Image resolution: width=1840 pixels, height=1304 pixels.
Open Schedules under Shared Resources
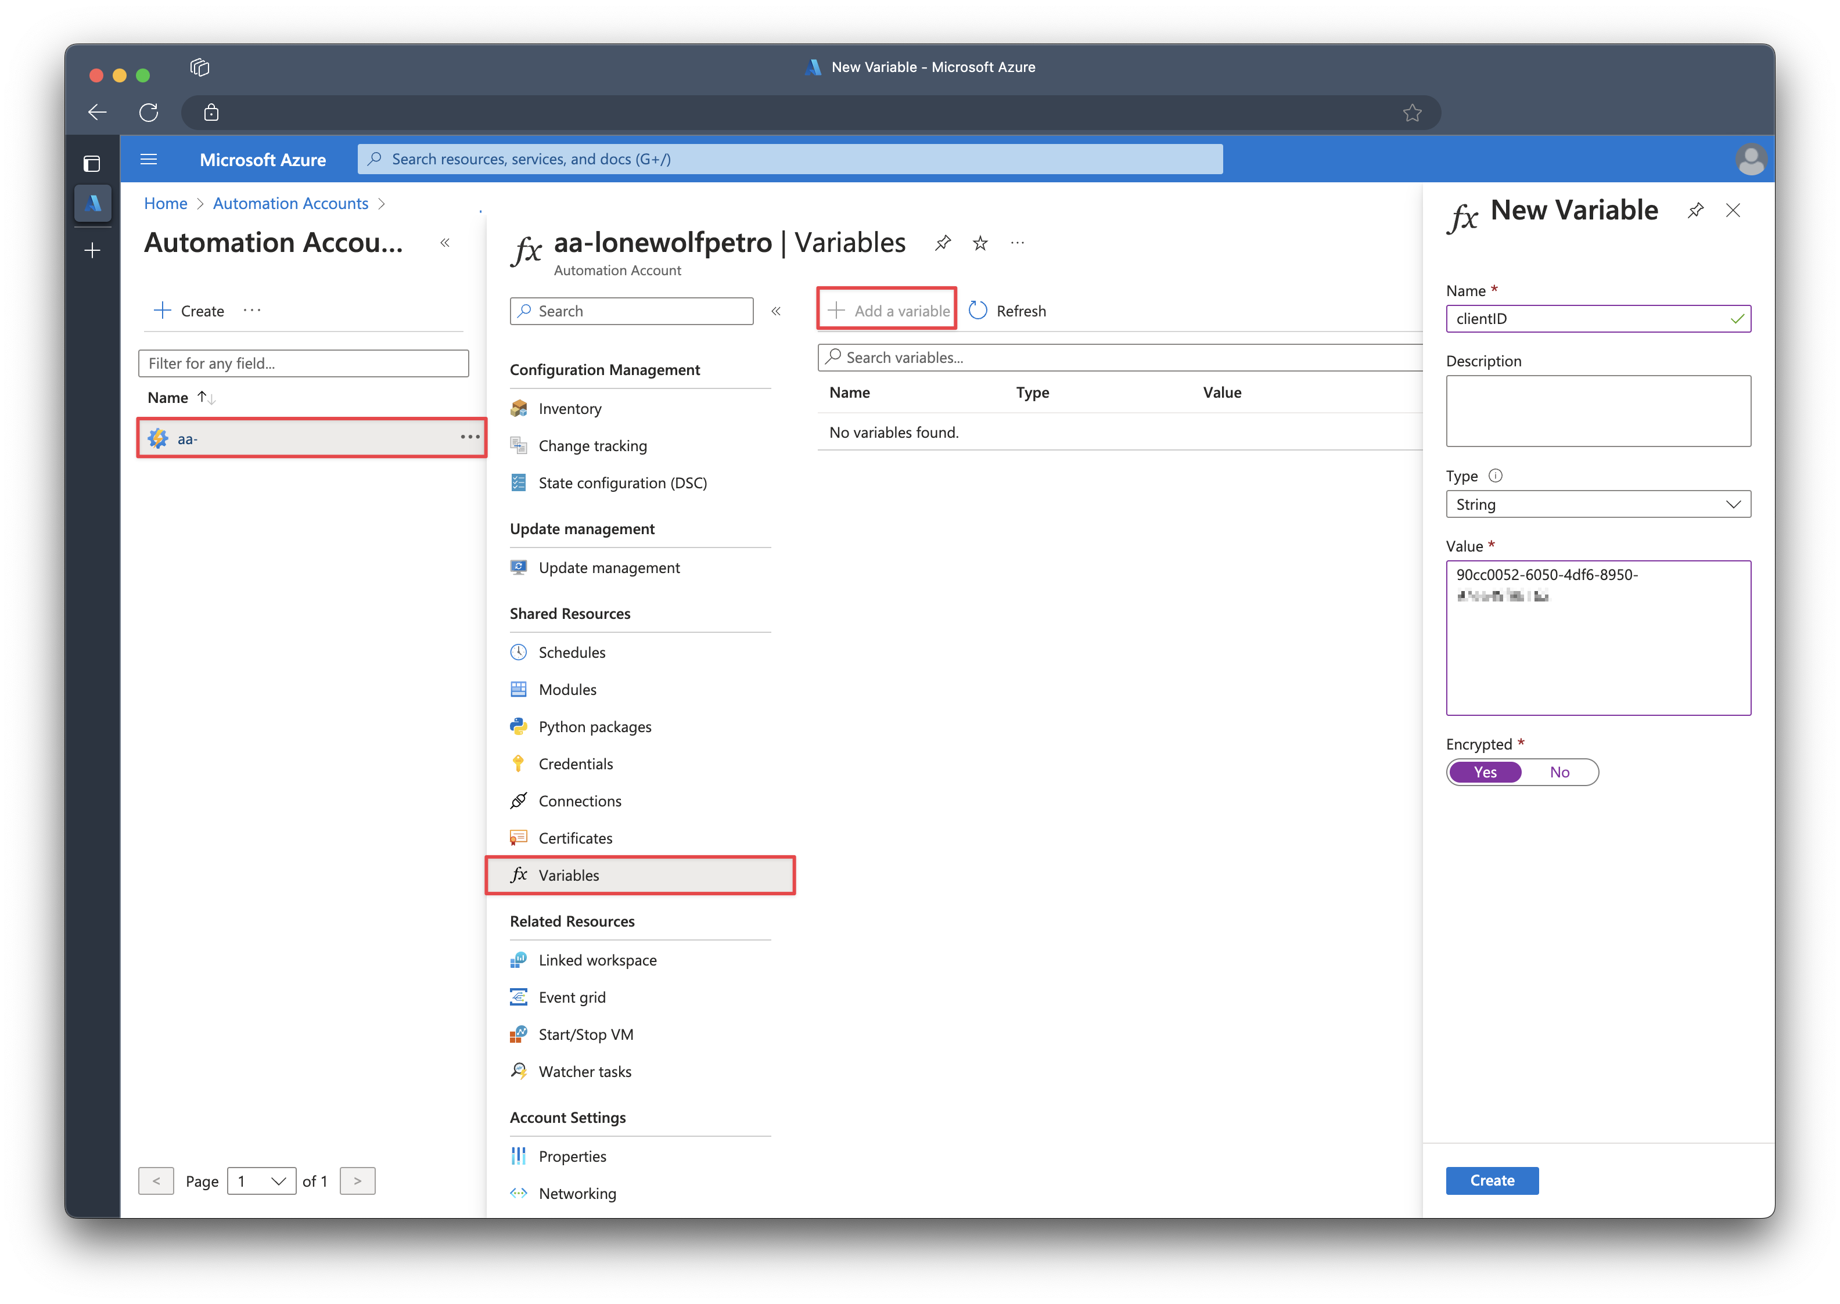point(572,652)
